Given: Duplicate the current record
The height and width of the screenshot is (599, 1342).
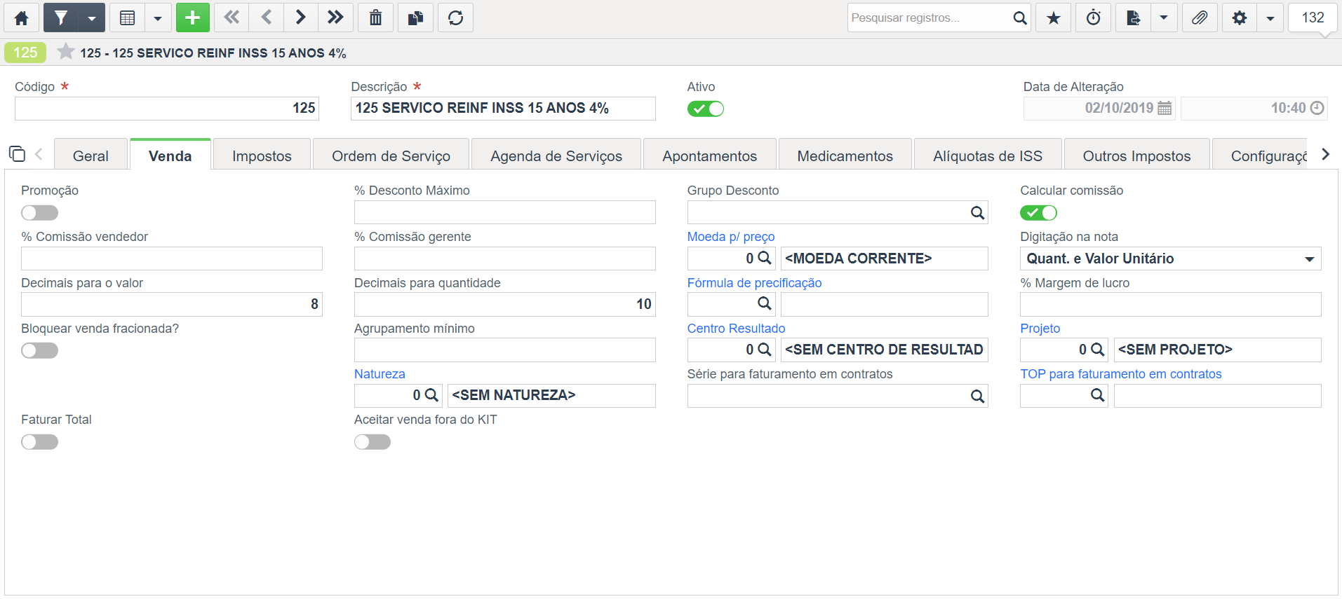Looking at the screenshot, I should click(416, 18).
